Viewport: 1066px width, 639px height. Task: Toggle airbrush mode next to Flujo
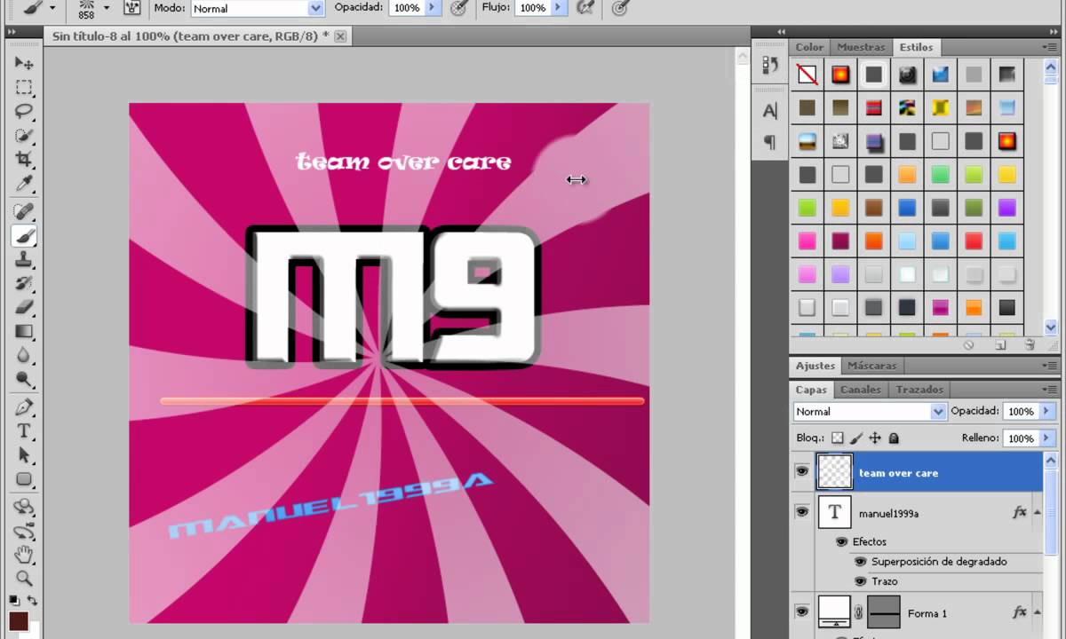[x=585, y=8]
